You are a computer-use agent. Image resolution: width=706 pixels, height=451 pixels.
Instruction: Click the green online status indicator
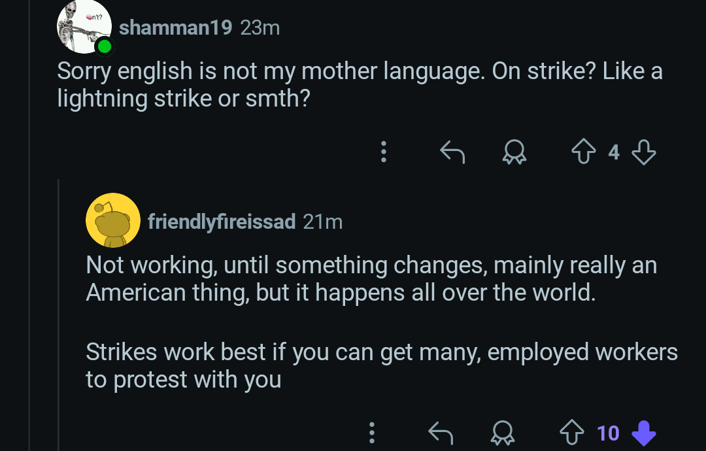[104, 46]
